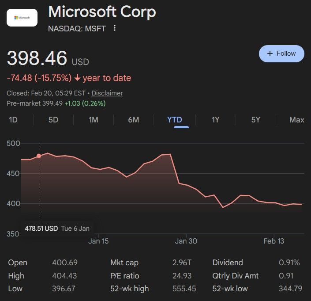Switch chart to 6M range

(133, 120)
